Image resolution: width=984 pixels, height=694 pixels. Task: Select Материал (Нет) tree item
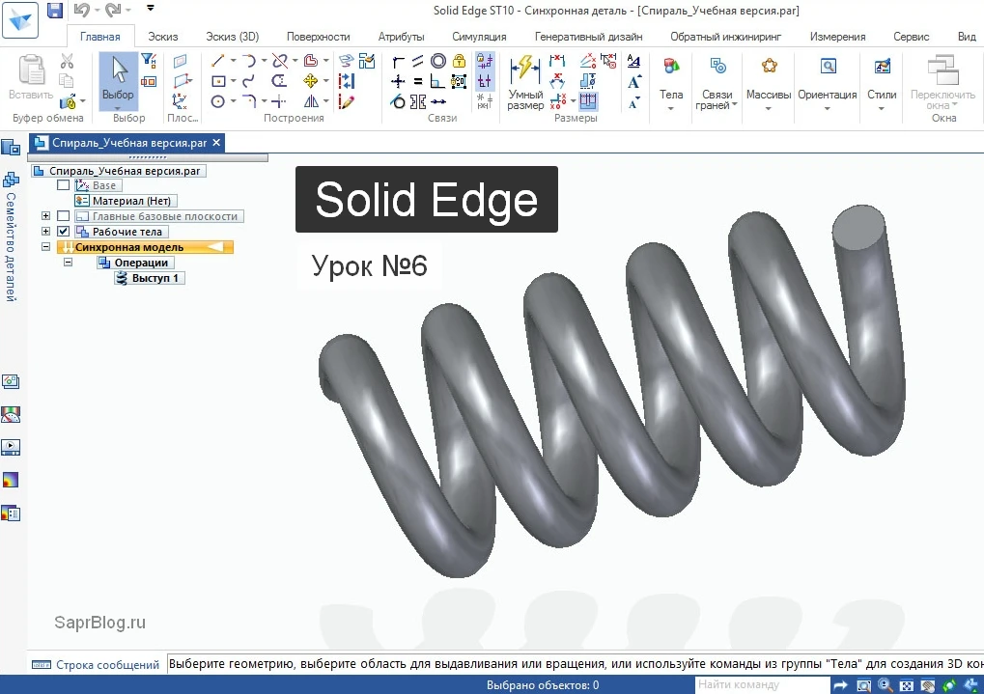pos(126,201)
